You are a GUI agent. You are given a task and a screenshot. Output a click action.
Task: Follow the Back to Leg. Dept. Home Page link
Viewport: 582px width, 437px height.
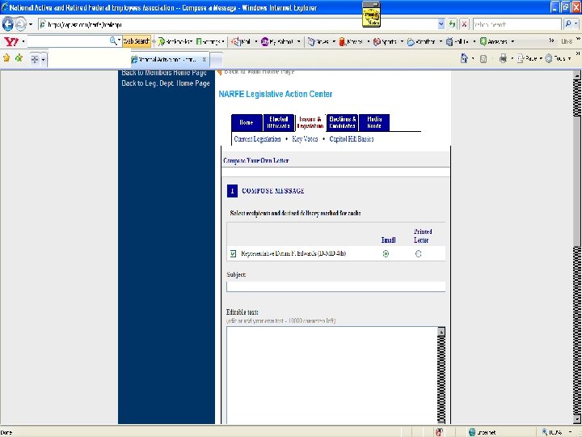coord(166,83)
